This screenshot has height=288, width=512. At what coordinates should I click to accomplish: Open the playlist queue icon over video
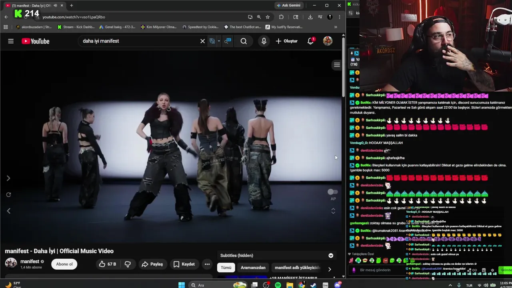(x=337, y=65)
